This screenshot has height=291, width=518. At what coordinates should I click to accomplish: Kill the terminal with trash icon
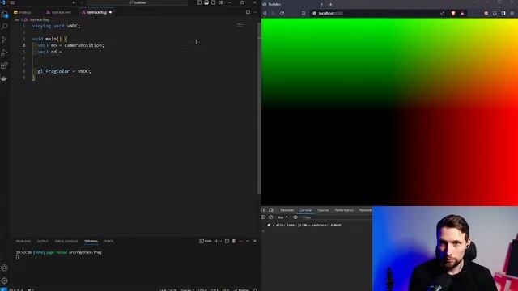[234, 241]
